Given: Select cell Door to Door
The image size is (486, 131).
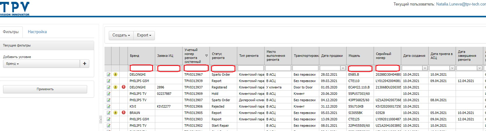Looking at the screenshot, I should click(x=305, y=87).
